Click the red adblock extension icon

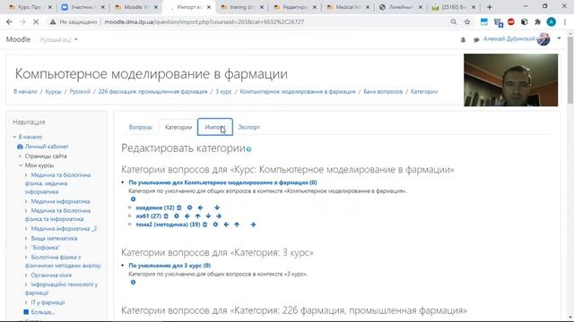click(511, 21)
